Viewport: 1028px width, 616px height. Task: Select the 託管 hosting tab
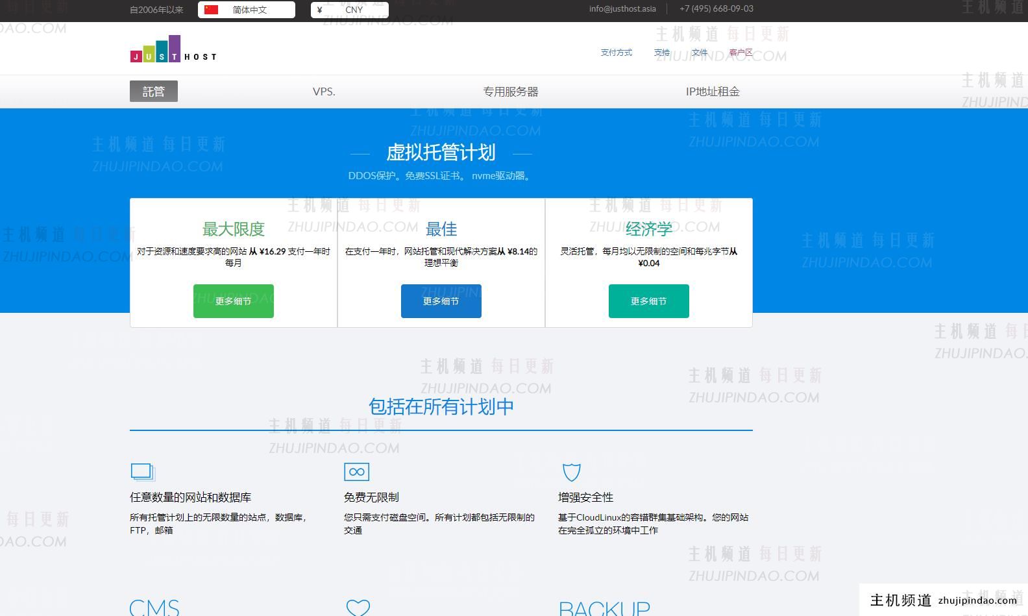pyautogui.click(x=154, y=92)
